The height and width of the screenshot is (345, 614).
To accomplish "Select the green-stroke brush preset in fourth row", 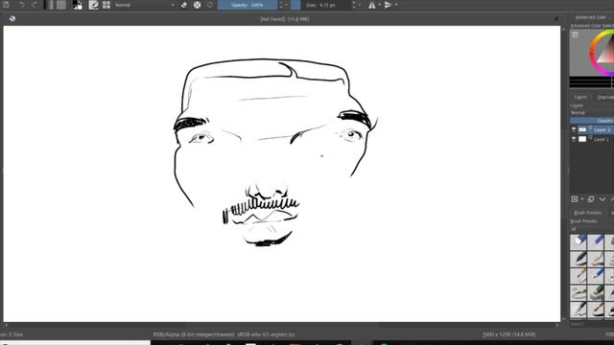I will (x=579, y=292).
